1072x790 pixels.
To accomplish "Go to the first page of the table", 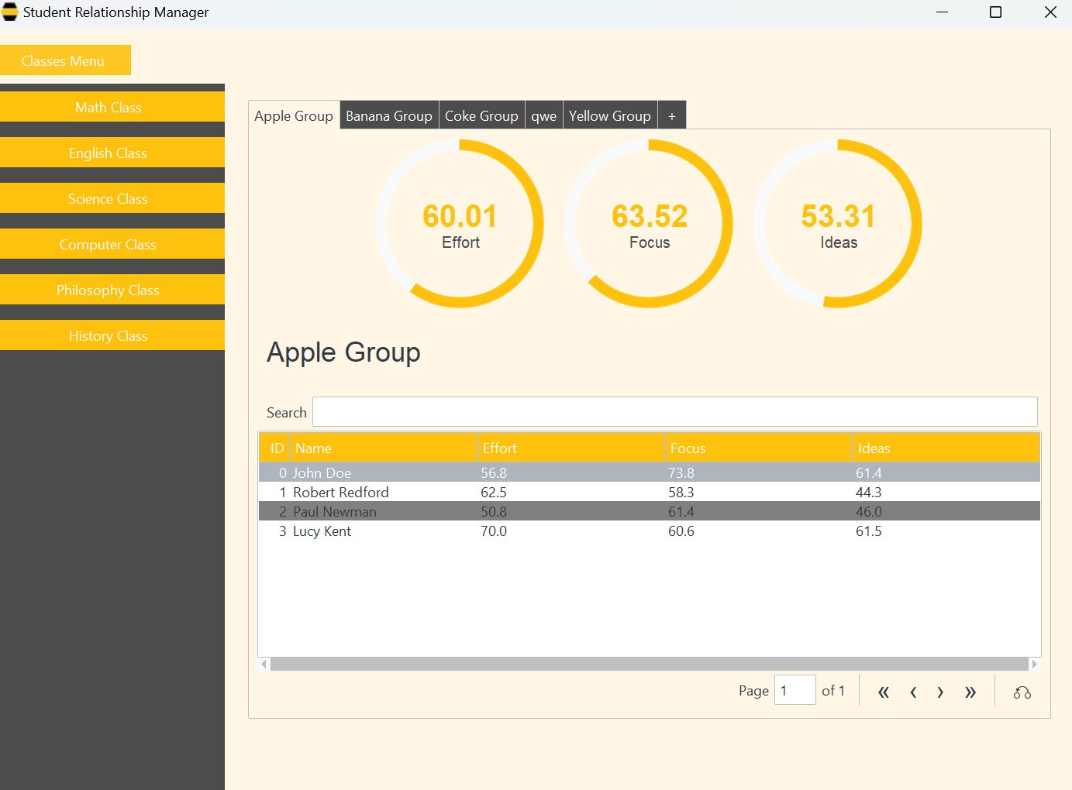I will 883,692.
